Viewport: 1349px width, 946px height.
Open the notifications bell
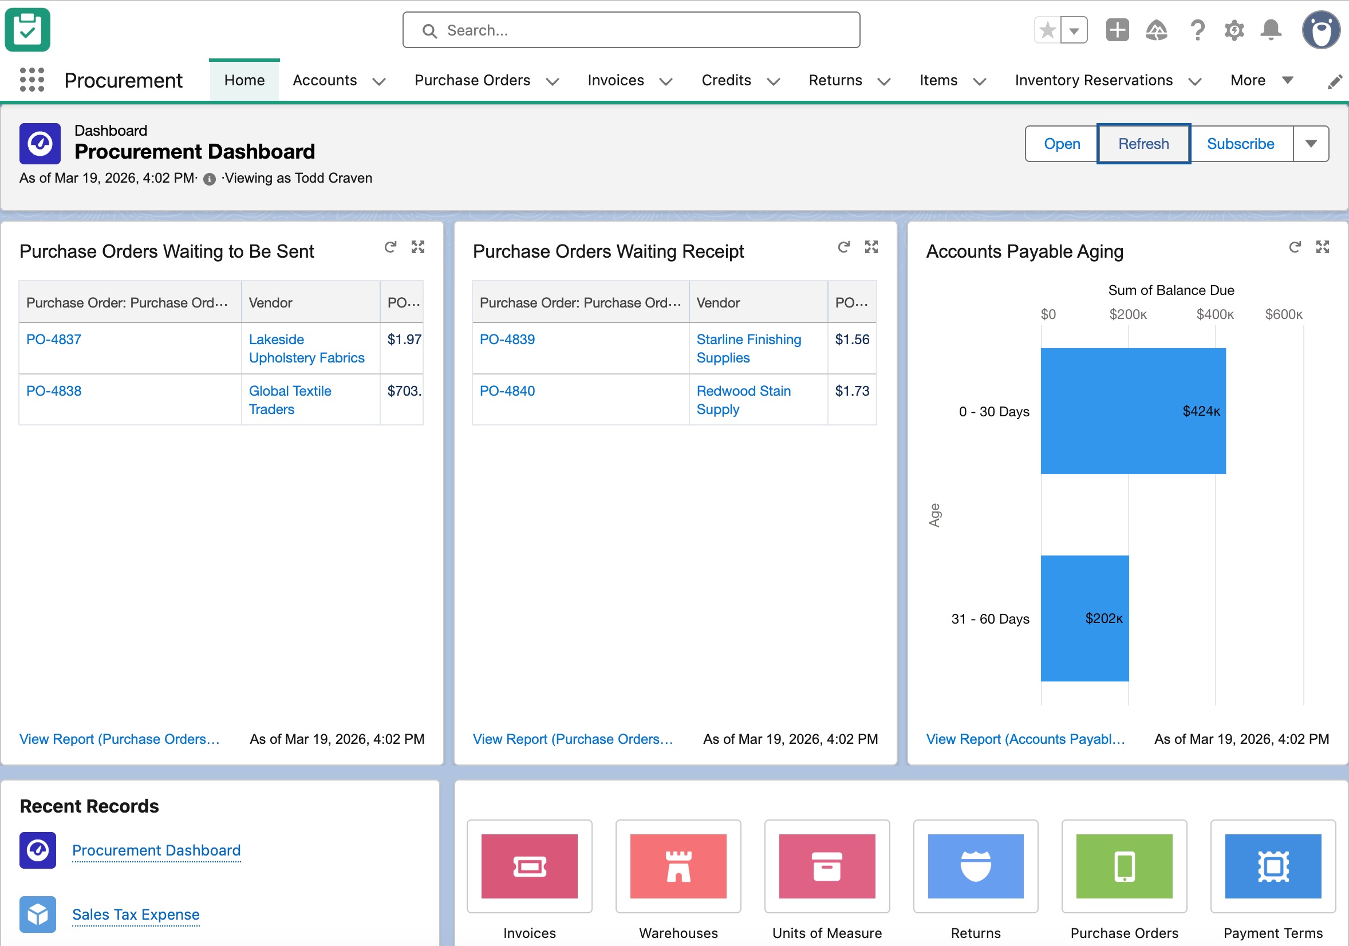(1270, 30)
